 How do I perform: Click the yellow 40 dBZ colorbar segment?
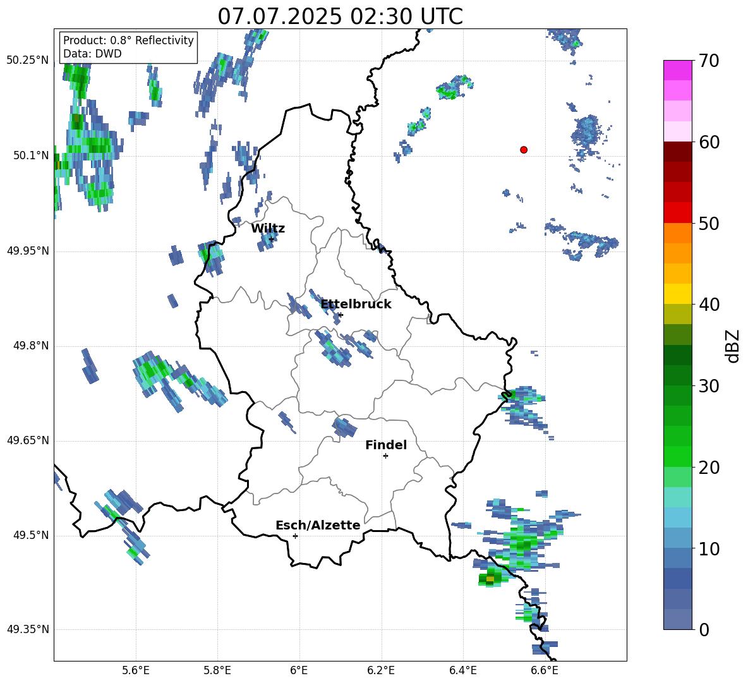677,294
